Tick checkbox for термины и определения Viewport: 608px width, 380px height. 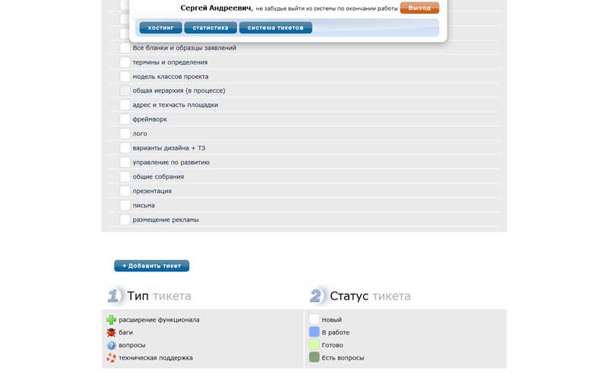(125, 62)
